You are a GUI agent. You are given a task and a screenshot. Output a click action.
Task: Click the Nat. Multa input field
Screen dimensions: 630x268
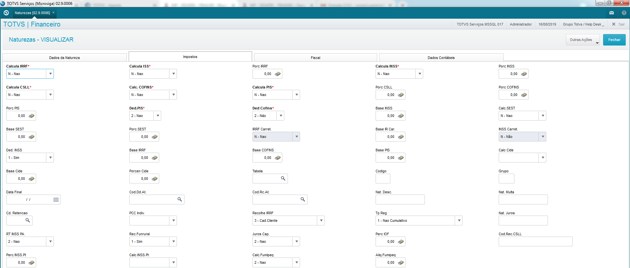[x=523, y=200]
